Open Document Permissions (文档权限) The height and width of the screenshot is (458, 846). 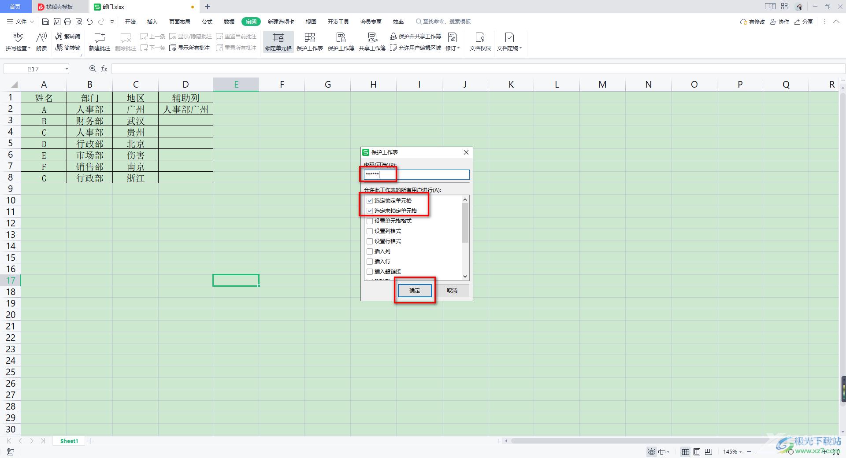pyautogui.click(x=480, y=41)
